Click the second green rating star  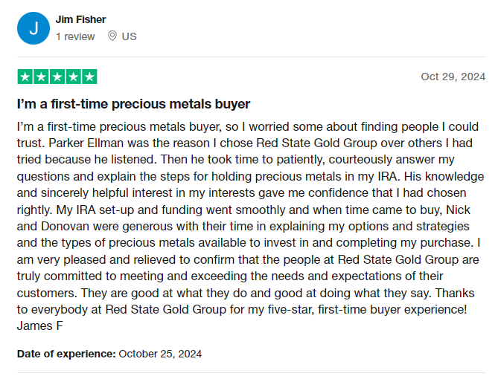click(x=41, y=77)
